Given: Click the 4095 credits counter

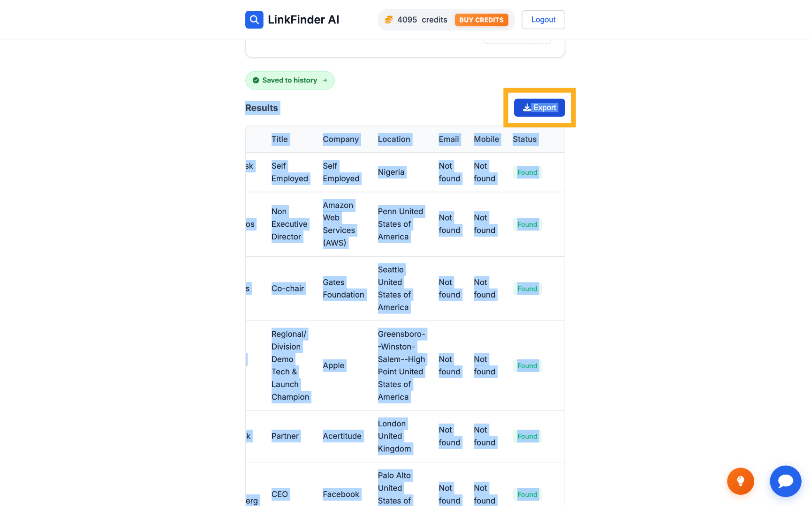Looking at the screenshot, I should click(x=422, y=20).
